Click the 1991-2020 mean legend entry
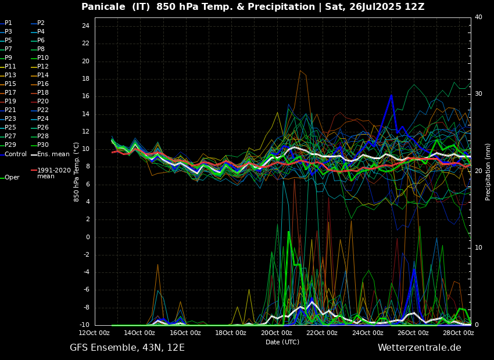This screenshot has height=360, width=494. 53,173
